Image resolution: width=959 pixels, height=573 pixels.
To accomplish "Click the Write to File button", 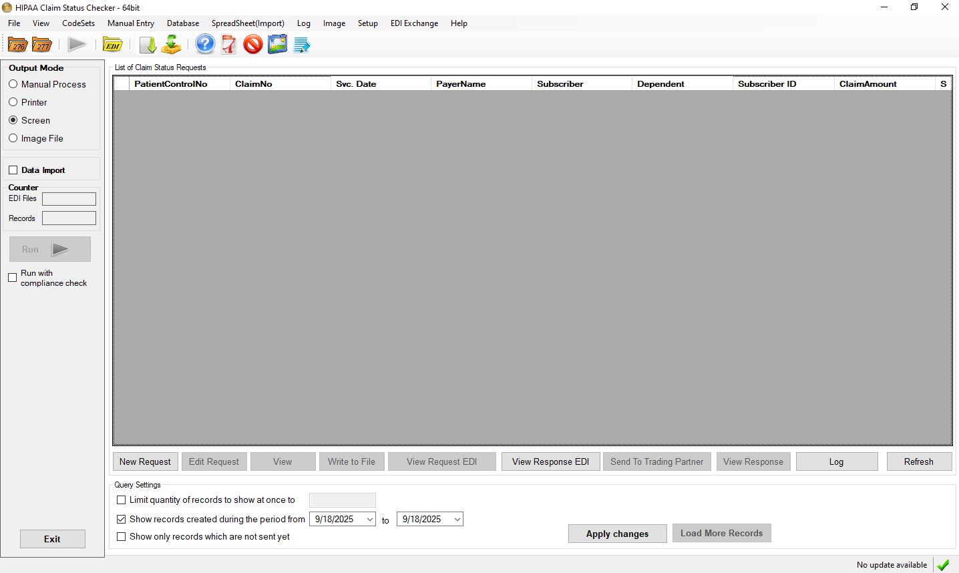I will pos(351,461).
